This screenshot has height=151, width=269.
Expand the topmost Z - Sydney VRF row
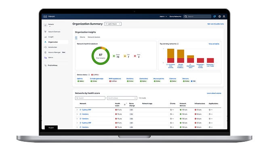tap(77, 110)
